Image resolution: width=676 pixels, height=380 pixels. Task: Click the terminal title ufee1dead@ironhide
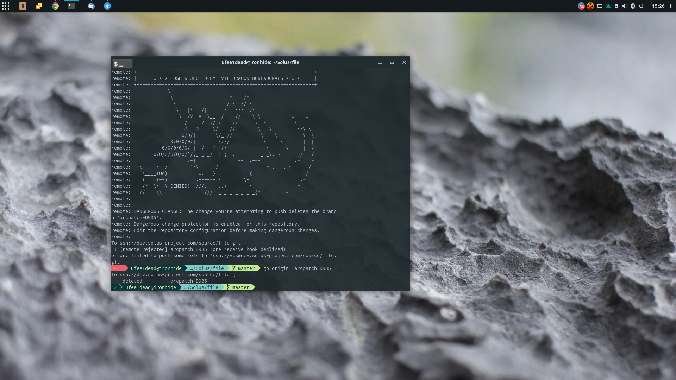click(260, 62)
